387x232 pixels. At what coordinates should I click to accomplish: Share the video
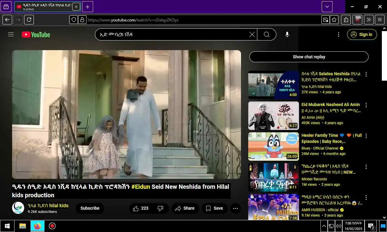[x=185, y=208]
